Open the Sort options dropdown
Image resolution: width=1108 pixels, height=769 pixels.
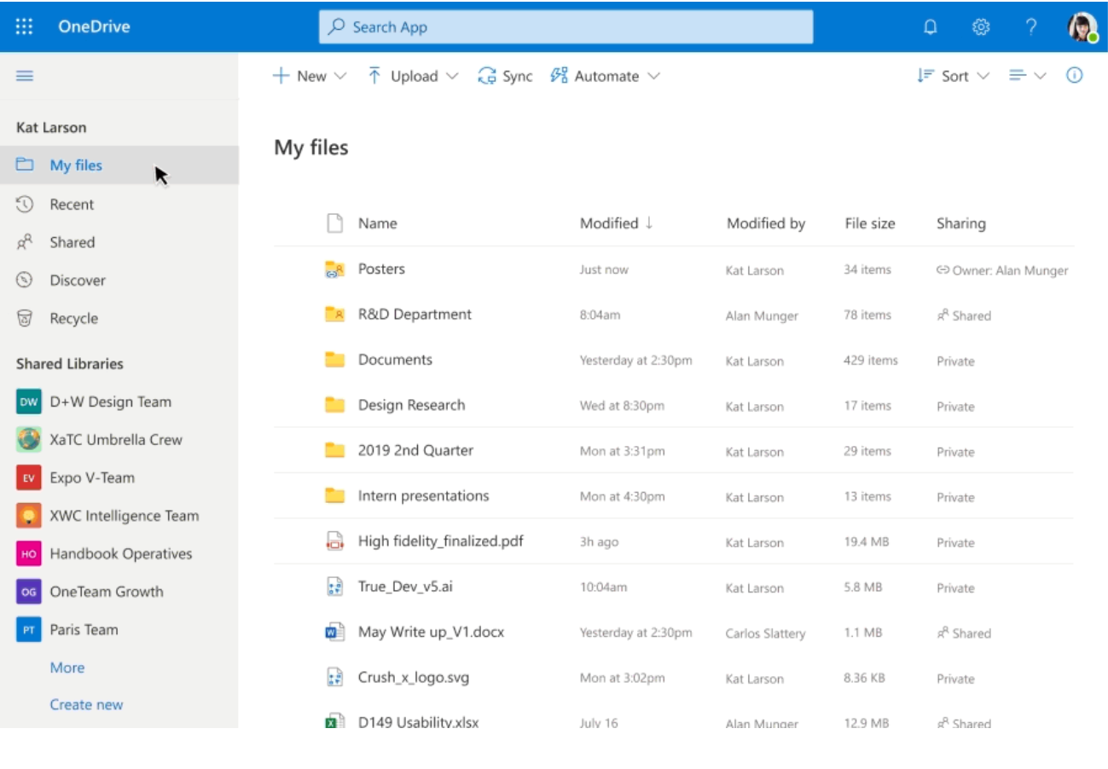pos(954,76)
